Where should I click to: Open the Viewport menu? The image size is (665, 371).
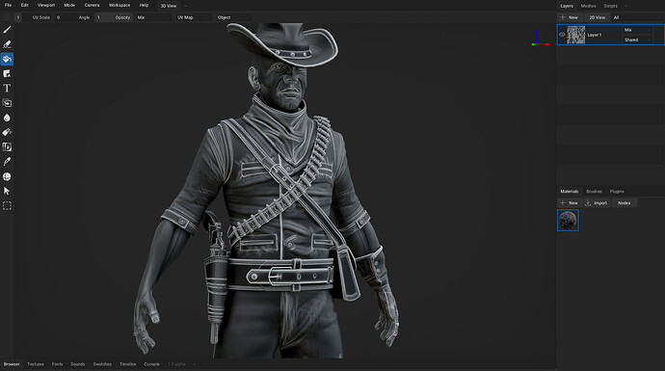click(x=46, y=5)
